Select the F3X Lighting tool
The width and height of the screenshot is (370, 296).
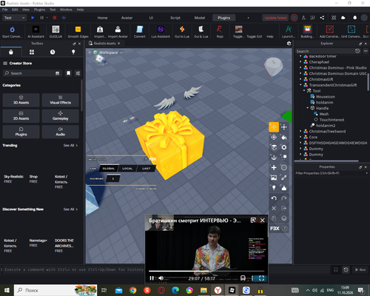274,188
